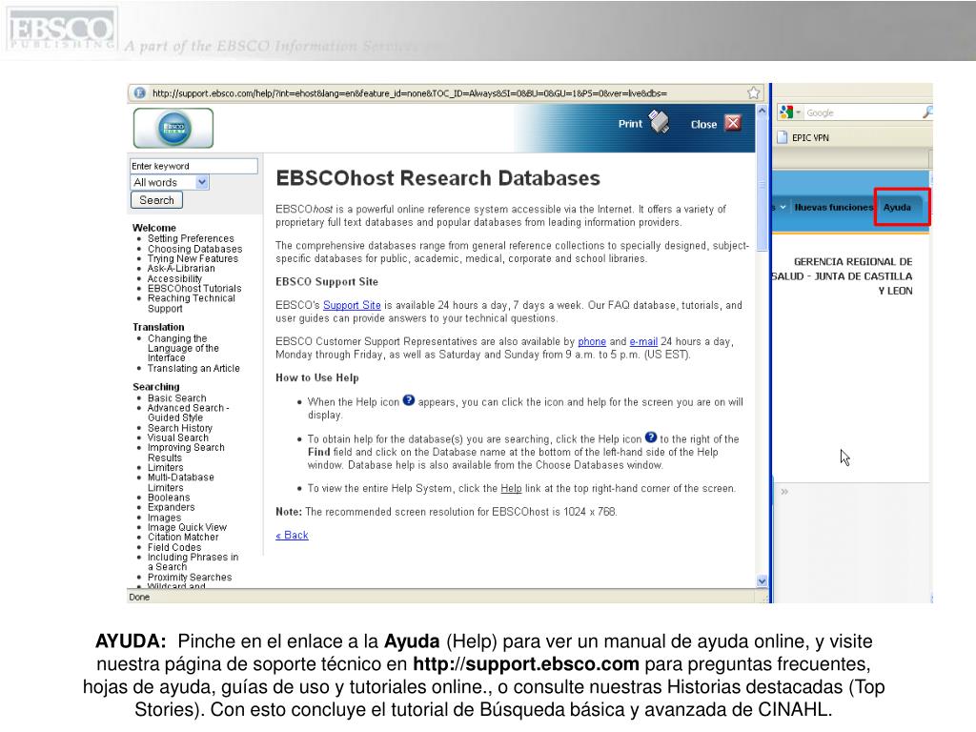Viewport: 976px width, 732px height.
Task: Click the Done status bar text
Action: pyautogui.click(x=139, y=597)
